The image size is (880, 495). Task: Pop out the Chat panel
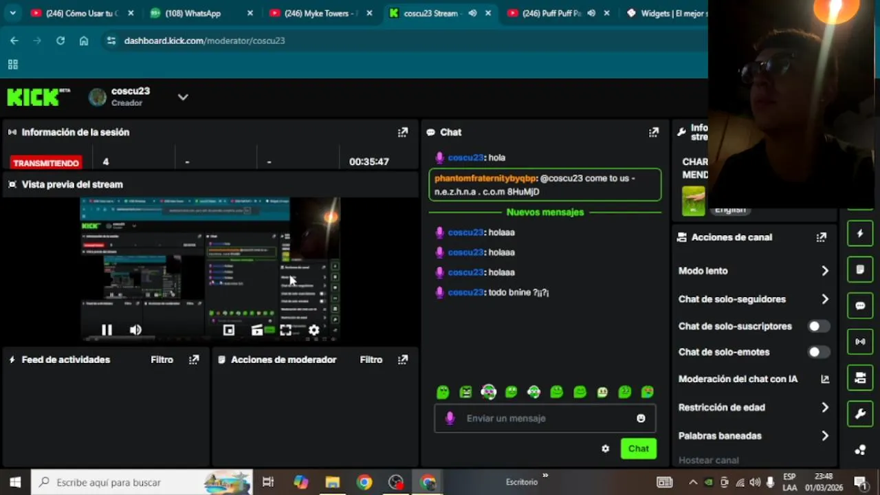tap(654, 132)
